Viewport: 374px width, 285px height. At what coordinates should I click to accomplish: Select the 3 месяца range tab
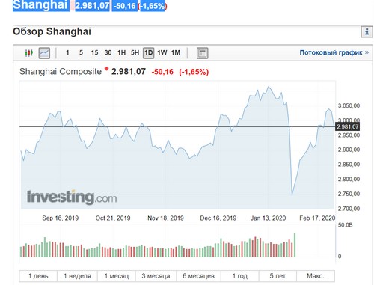click(x=156, y=276)
